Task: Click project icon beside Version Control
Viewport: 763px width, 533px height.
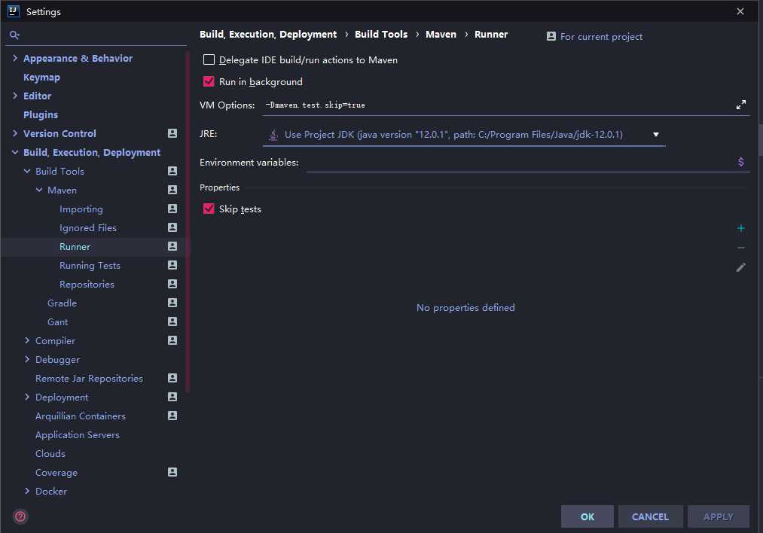Action: (x=172, y=133)
